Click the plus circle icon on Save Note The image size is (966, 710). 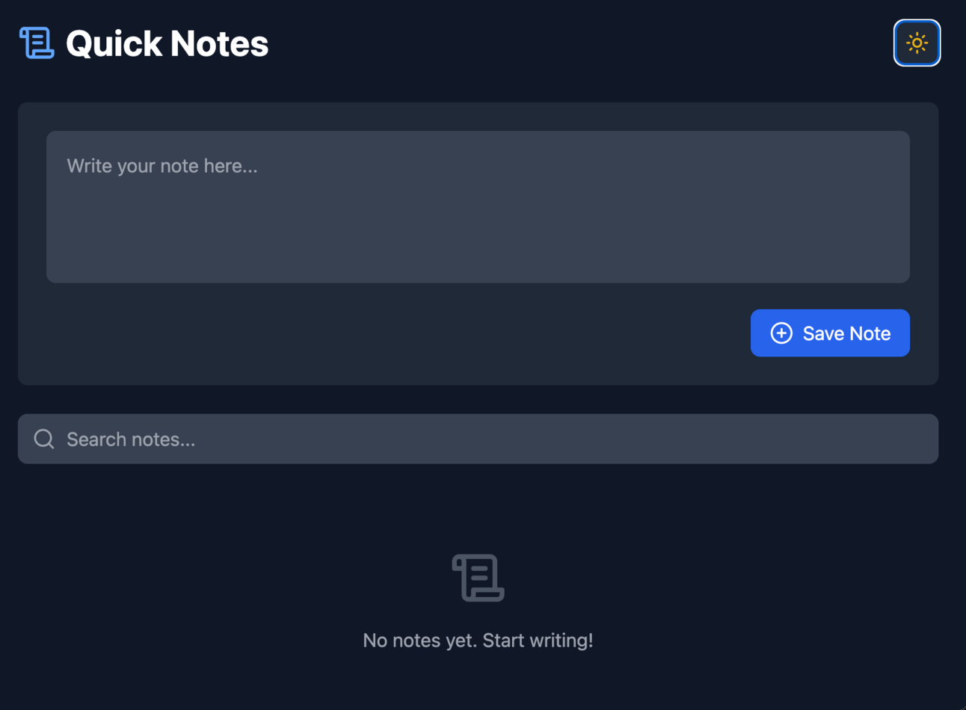(781, 333)
